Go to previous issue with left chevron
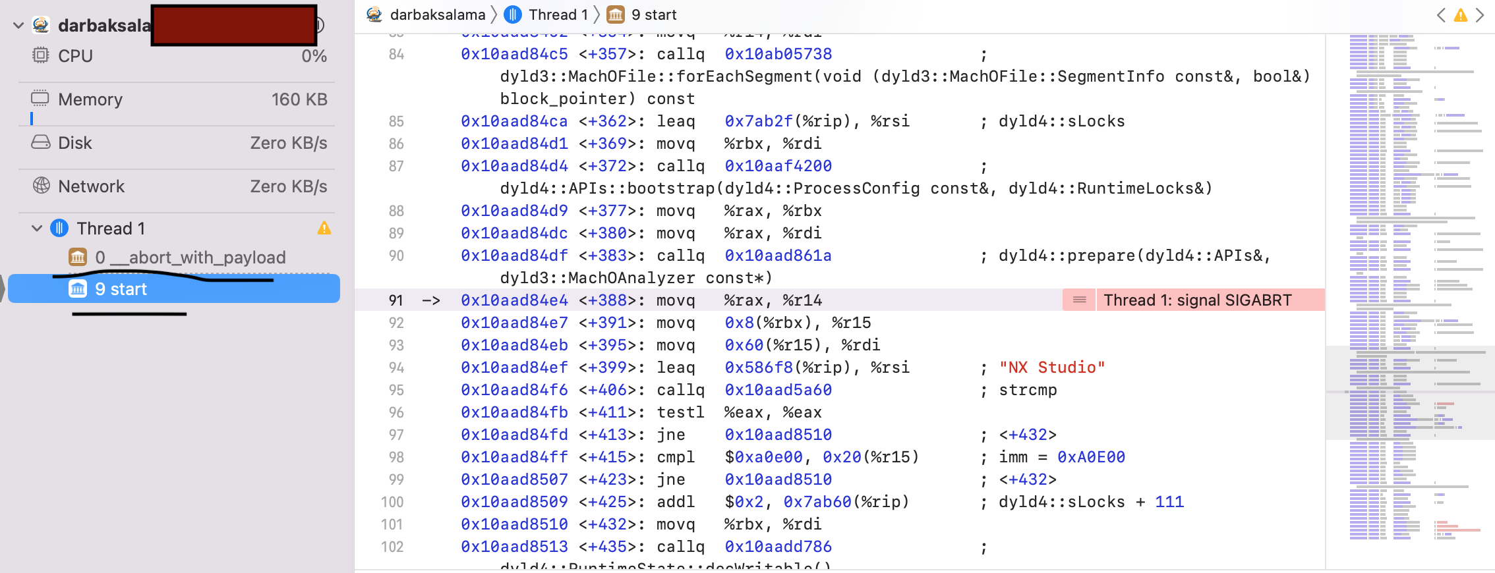The width and height of the screenshot is (1495, 573). (x=1441, y=15)
